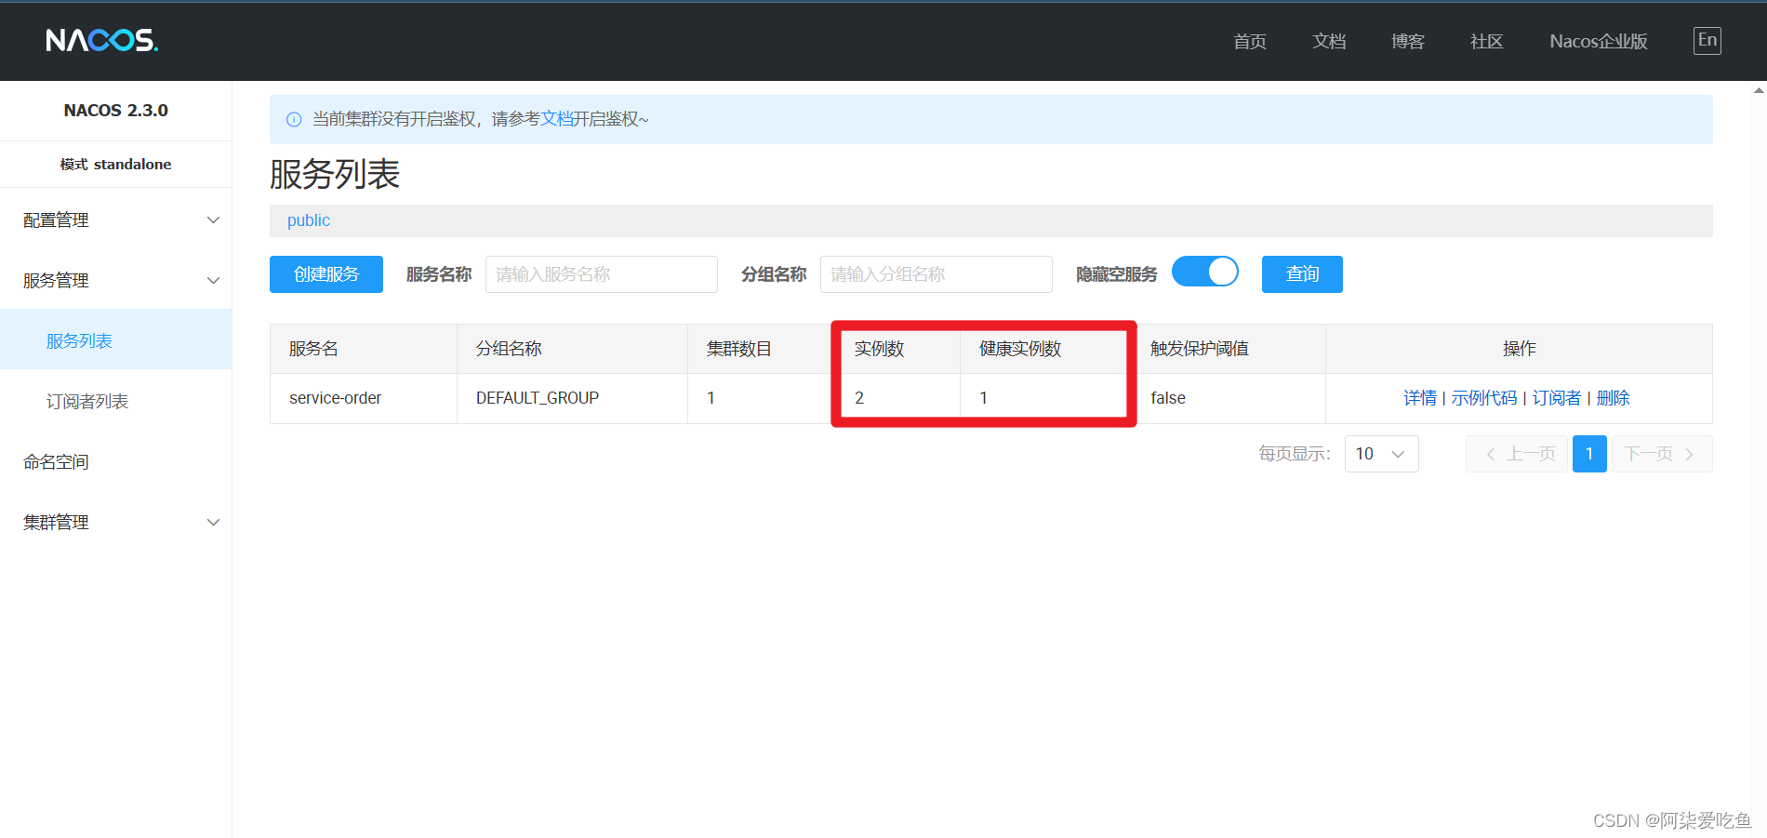Click the info icon in the auth notice
Viewport: 1767px width, 838px height.
click(x=294, y=119)
